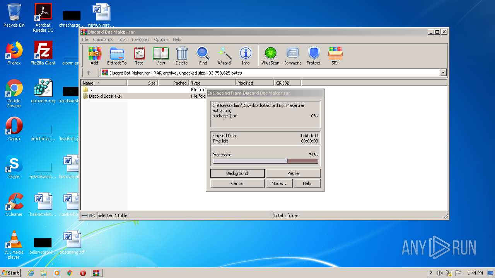
Task: Open Recycle Bin desktop icon
Action: pyautogui.click(x=14, y=15)
